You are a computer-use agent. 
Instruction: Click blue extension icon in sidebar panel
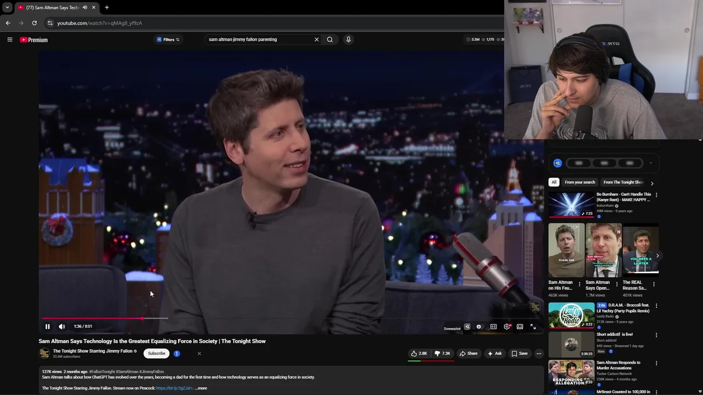[557, 163]
